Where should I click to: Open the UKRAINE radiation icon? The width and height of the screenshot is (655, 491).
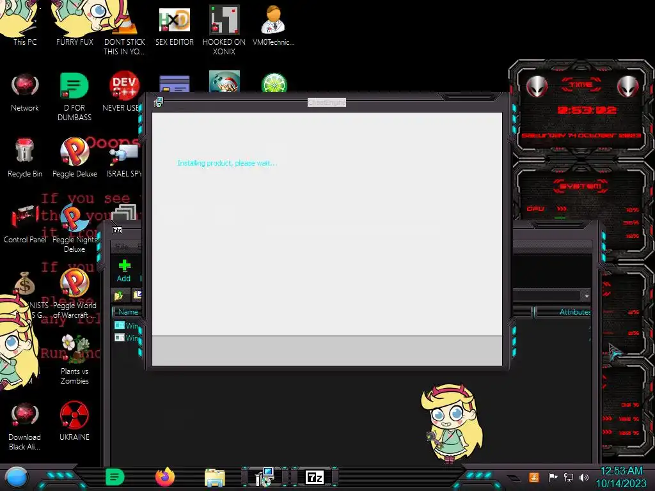tap(74, 421)
